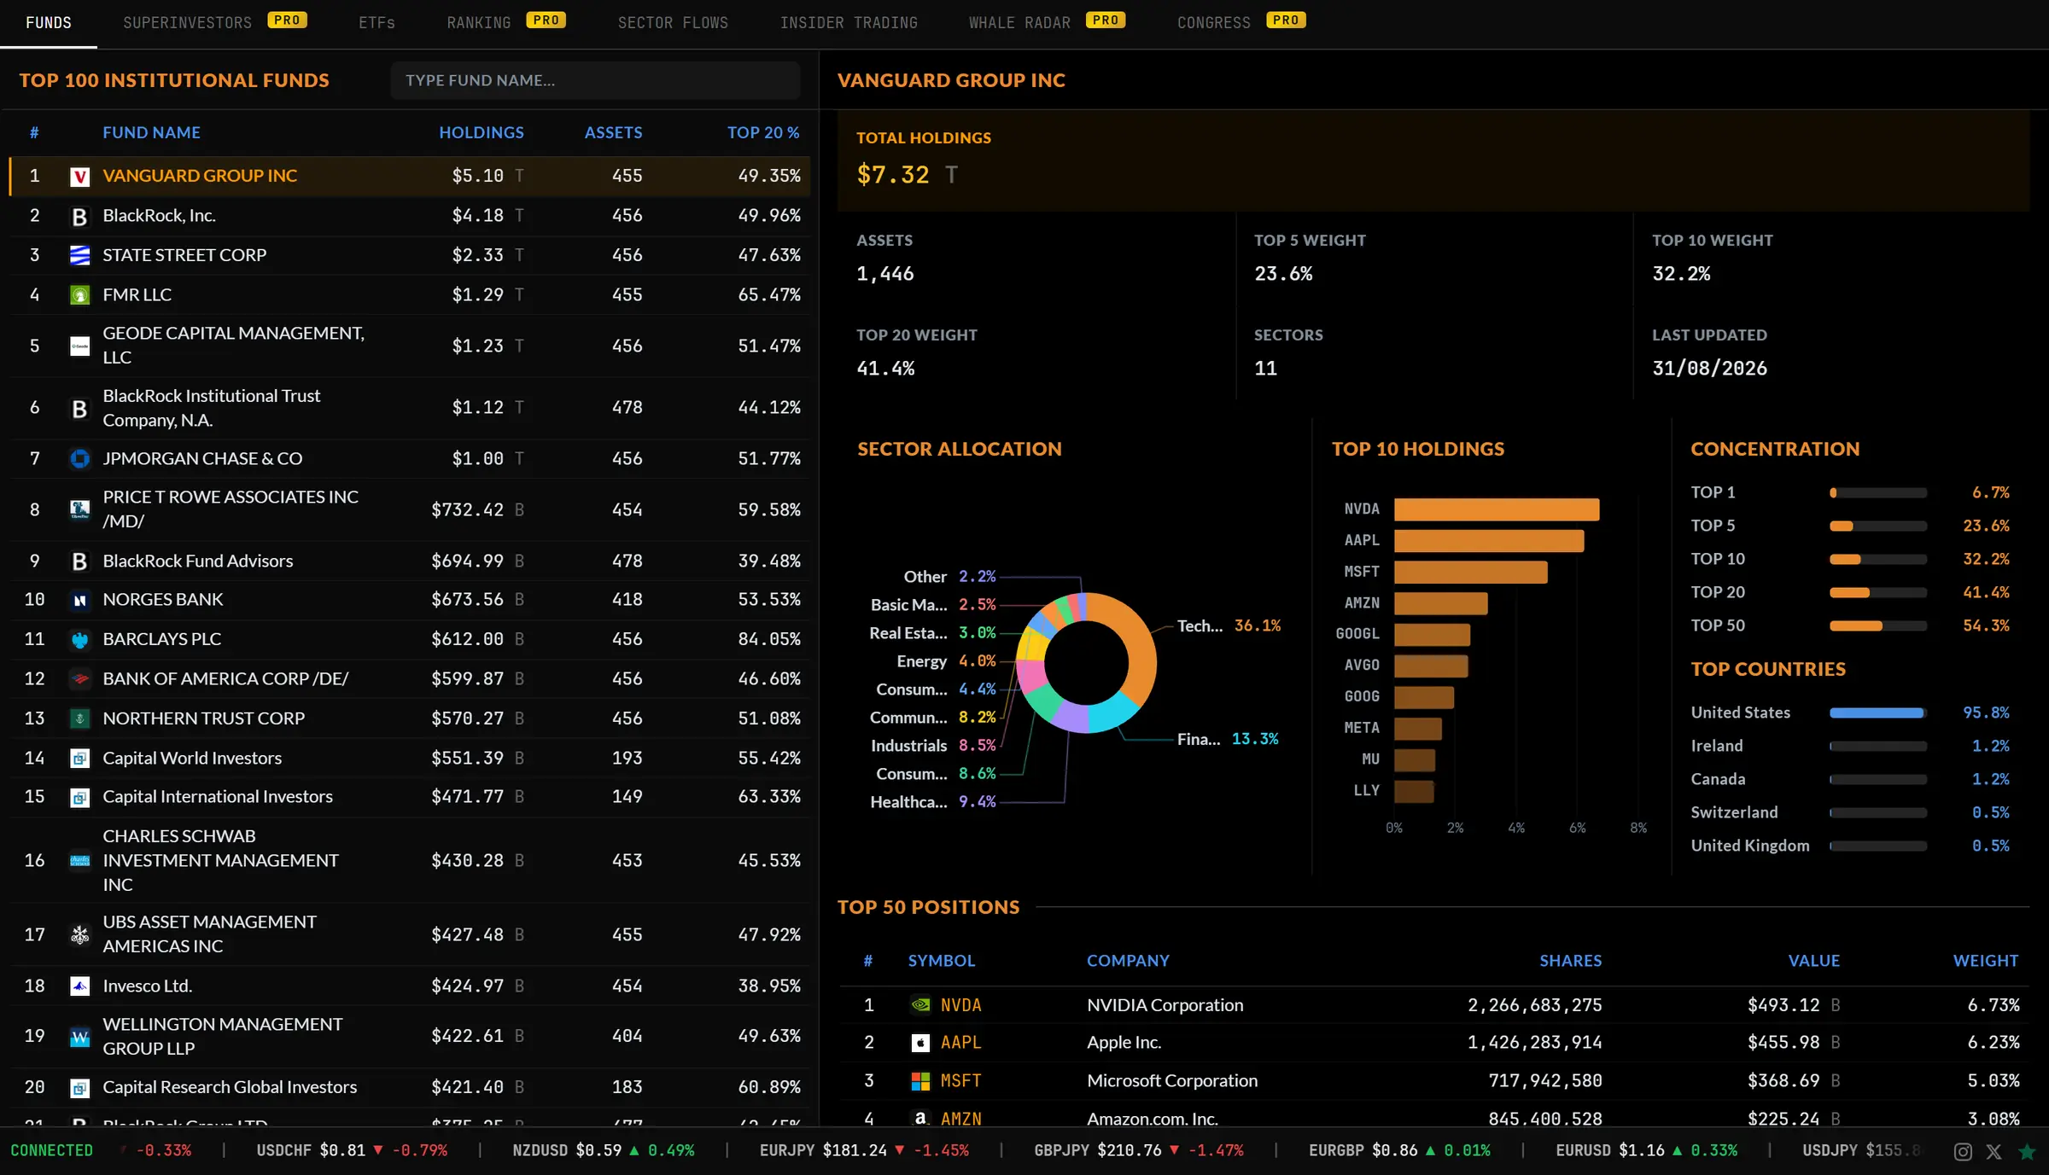Open the X social icon in the footer

pyautogui.click(x=1994, y=1151)
